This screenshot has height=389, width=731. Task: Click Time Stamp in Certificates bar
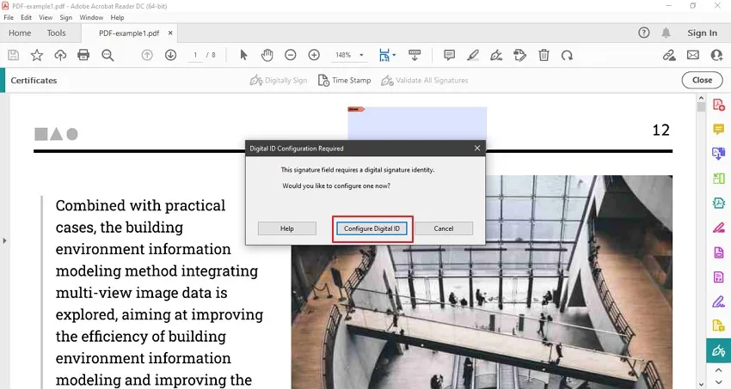[344, 81]
